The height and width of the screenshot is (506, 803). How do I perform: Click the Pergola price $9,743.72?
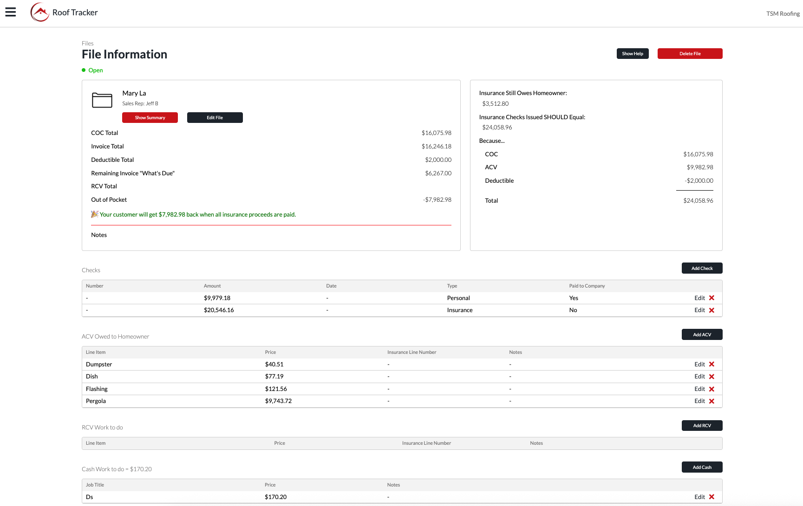tap(278, 401)
